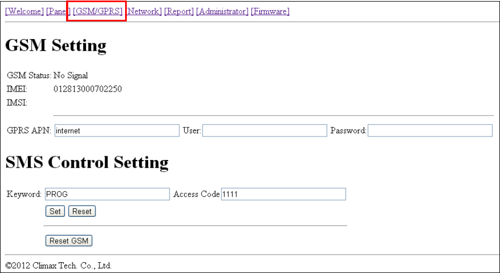The height and width of the screenshot is (273, 500).
Task: Select the 'GPRS APN:' label
Action: click(29, 130)
